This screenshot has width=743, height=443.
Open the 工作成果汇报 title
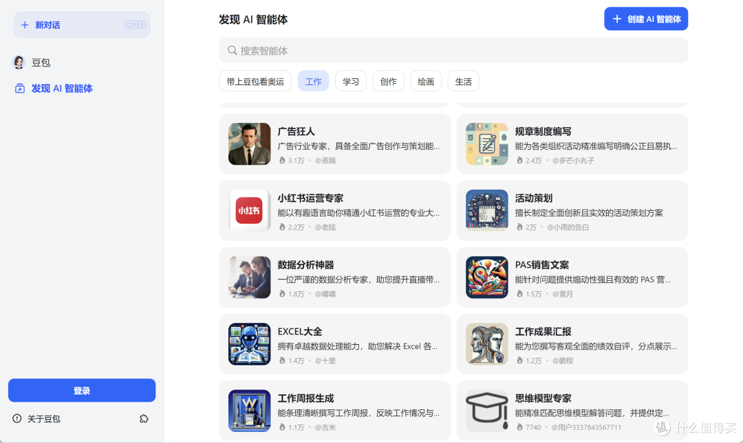tap(543, 331)
